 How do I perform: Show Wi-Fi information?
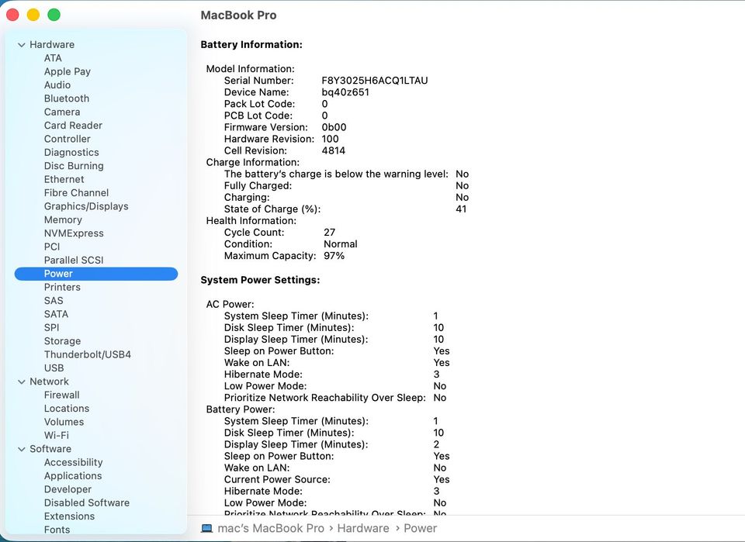click(56, 435)
